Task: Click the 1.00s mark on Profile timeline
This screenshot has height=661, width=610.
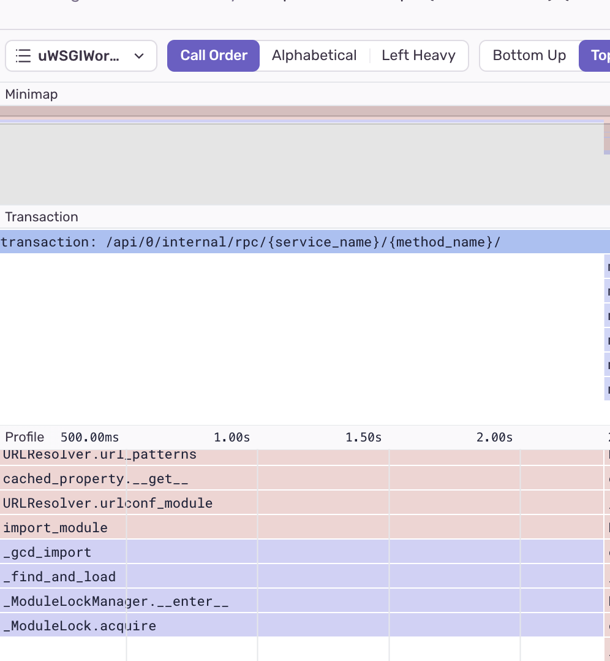Action: point(232,437)
